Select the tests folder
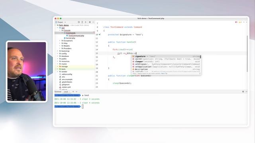 pyautogui.click(x=63, y=69)
